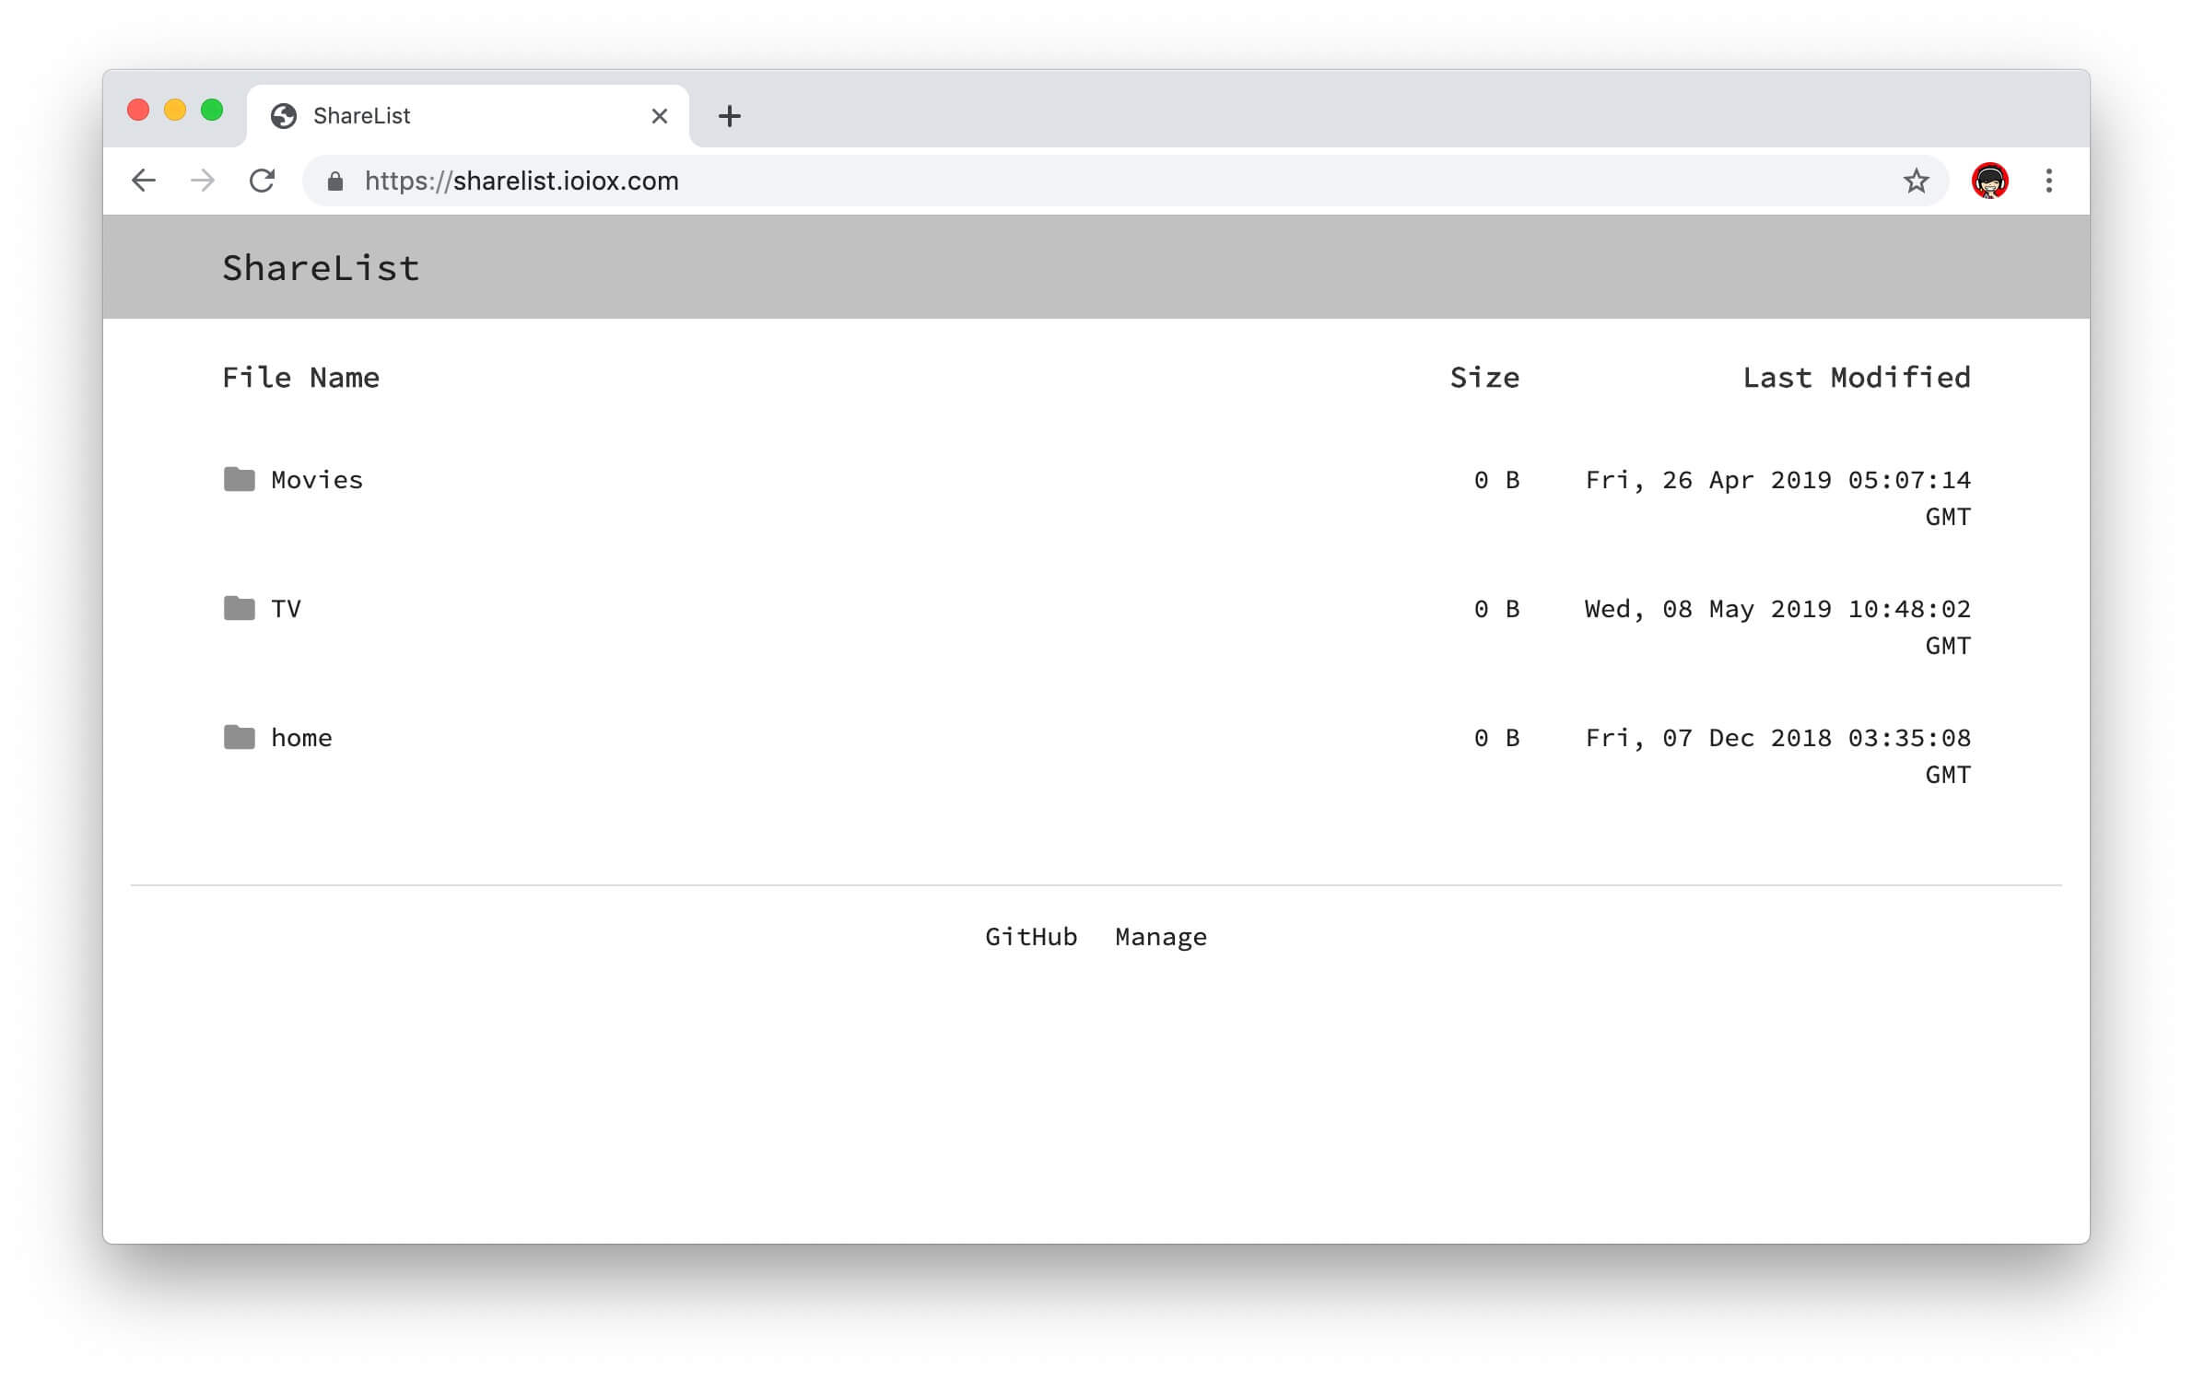The height and width of the screenshot is (1380, 2193).
Task: Open the home folder link
Action: [301, 738]
